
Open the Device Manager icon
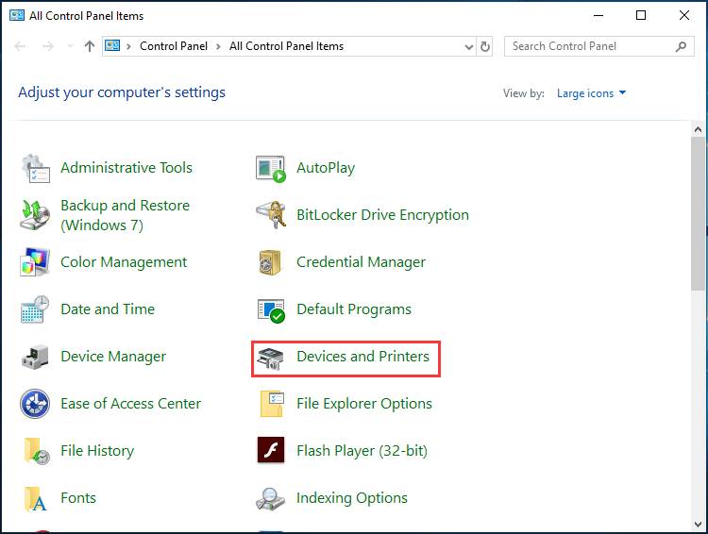point(35,357)
